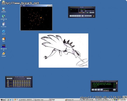127x101 pixels.
Task: Open the equalizer PRESETS menu
Action: coord(29,79)
